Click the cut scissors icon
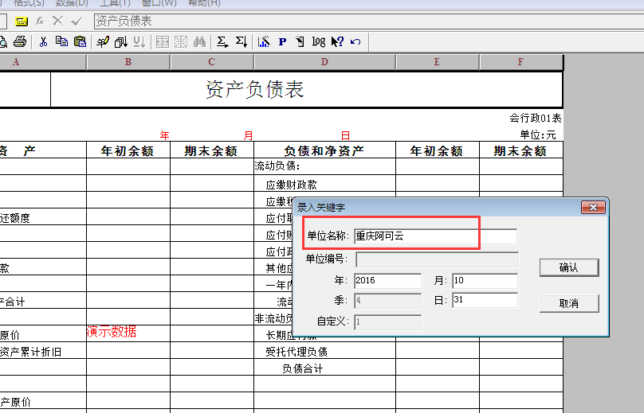 tap(43, 41)
